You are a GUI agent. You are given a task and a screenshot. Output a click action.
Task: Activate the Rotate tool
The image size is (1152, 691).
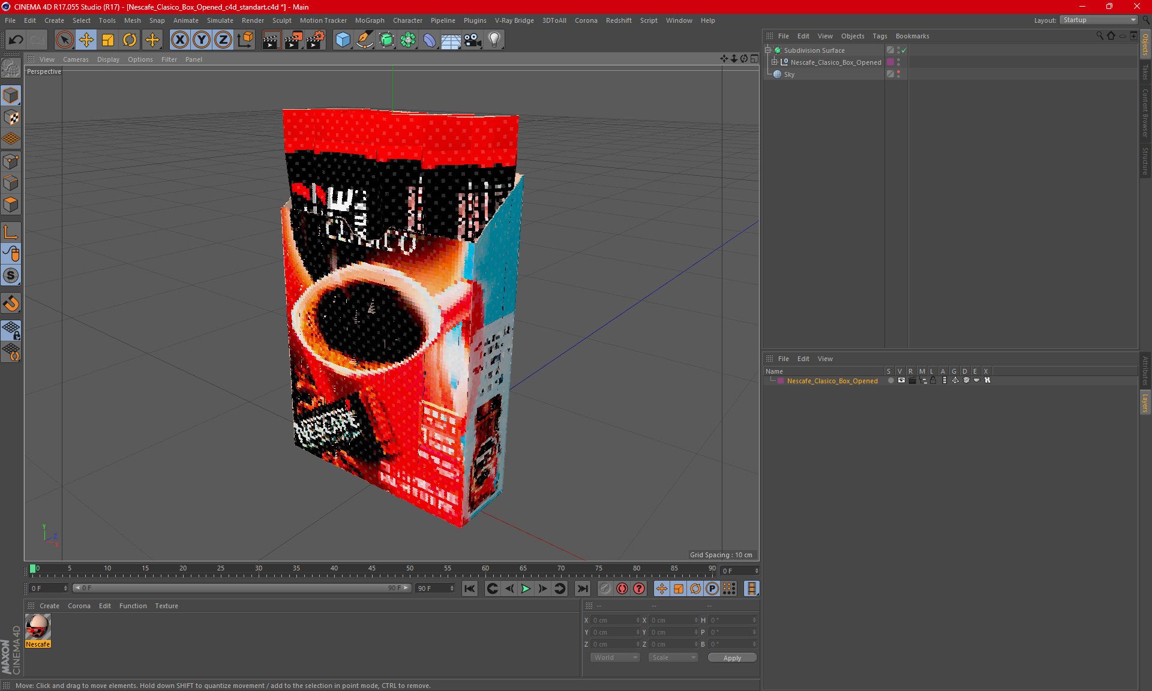(130, 40)
